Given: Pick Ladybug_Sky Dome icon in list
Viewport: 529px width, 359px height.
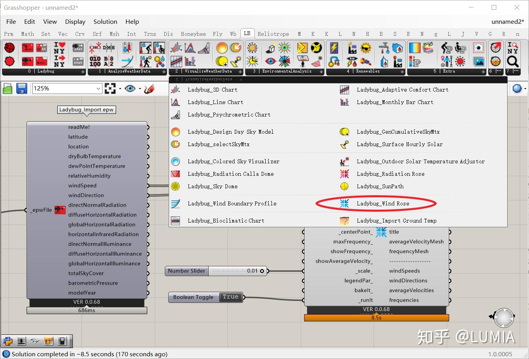Looking at the screenshot, I should (x=176, y=186).
